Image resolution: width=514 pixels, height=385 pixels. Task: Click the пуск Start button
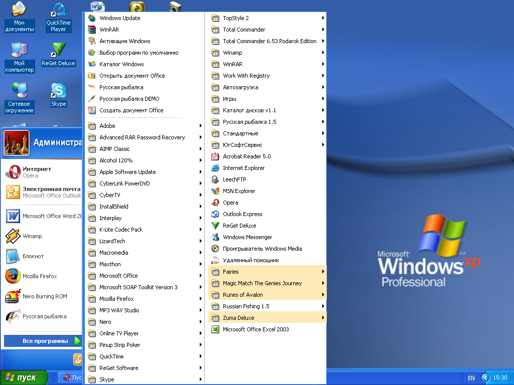click(x=24, y=377)
